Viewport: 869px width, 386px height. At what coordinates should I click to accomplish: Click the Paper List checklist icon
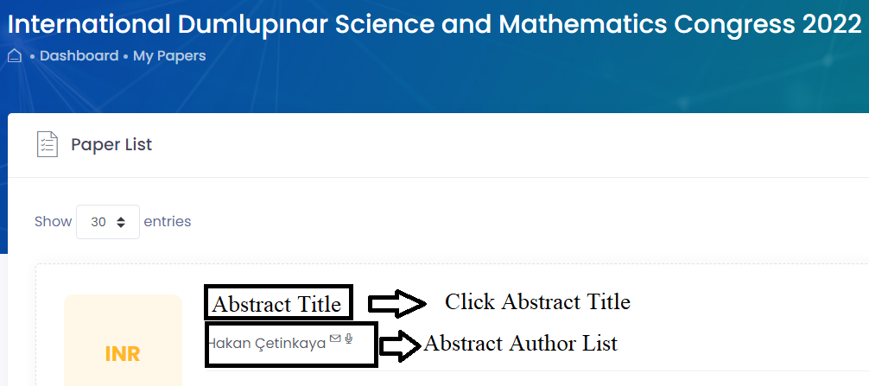click(48, 144)
